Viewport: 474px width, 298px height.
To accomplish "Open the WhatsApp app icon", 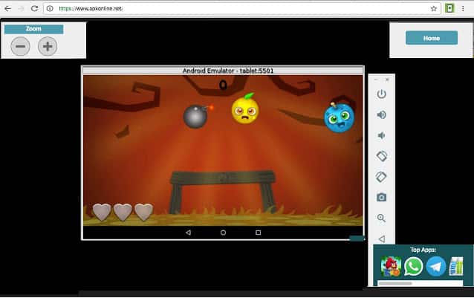I will point(413,266).
